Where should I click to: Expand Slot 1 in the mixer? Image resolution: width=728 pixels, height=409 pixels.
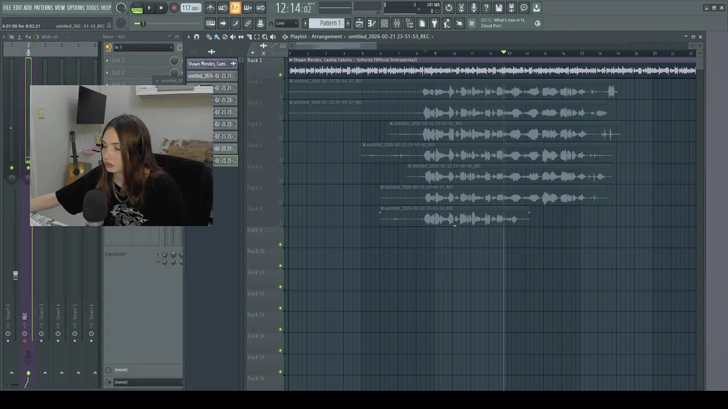(x=107, y=60)
